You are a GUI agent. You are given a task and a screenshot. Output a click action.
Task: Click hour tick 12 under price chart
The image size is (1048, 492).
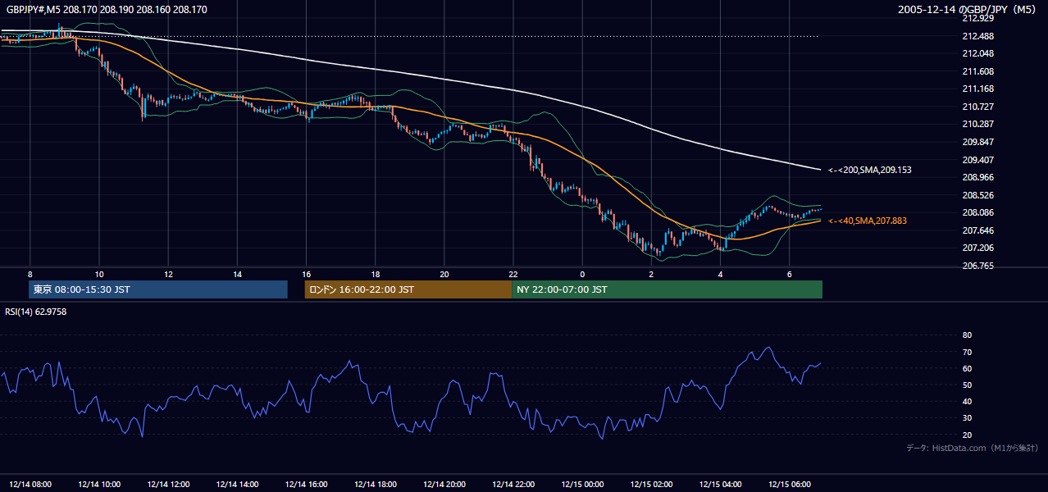(x=168, y=274)
